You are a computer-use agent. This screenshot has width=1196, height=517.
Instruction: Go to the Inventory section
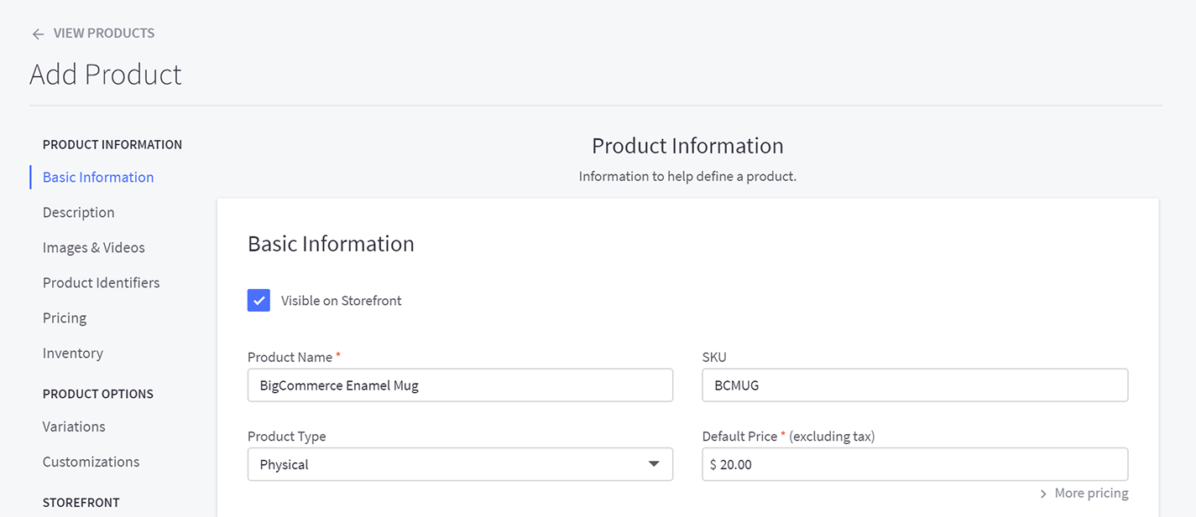pos(72,353)
